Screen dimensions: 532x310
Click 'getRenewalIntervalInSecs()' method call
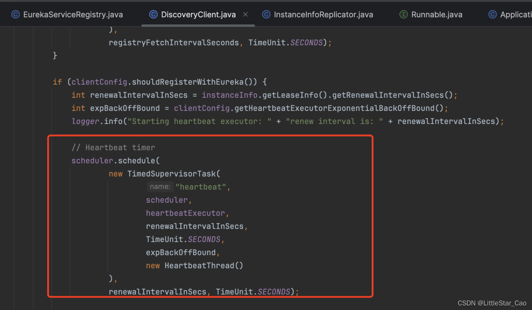tap(392, 95)
